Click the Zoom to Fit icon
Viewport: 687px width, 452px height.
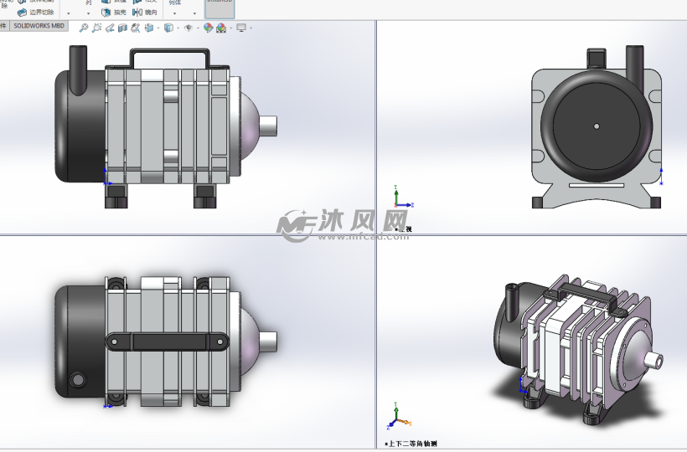tap(83, 28)
